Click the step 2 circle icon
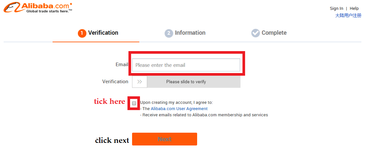Viewport: 366px width, 153px height. 169,33
